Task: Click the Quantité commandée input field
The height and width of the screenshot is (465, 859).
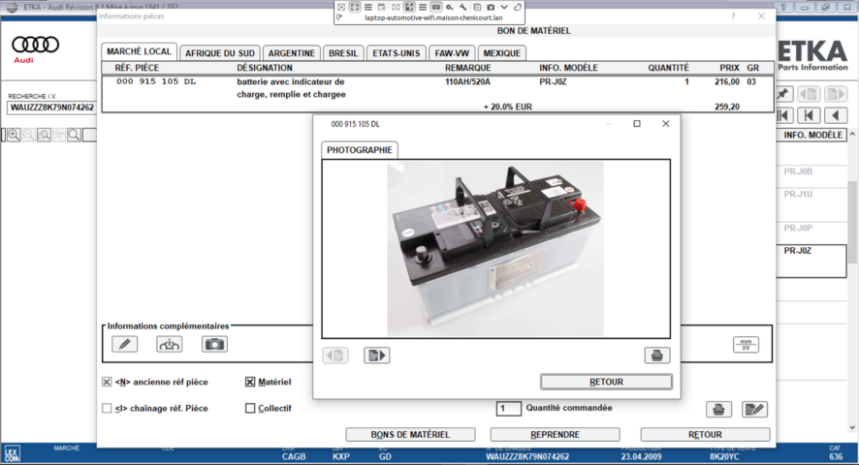Action: 508,409
